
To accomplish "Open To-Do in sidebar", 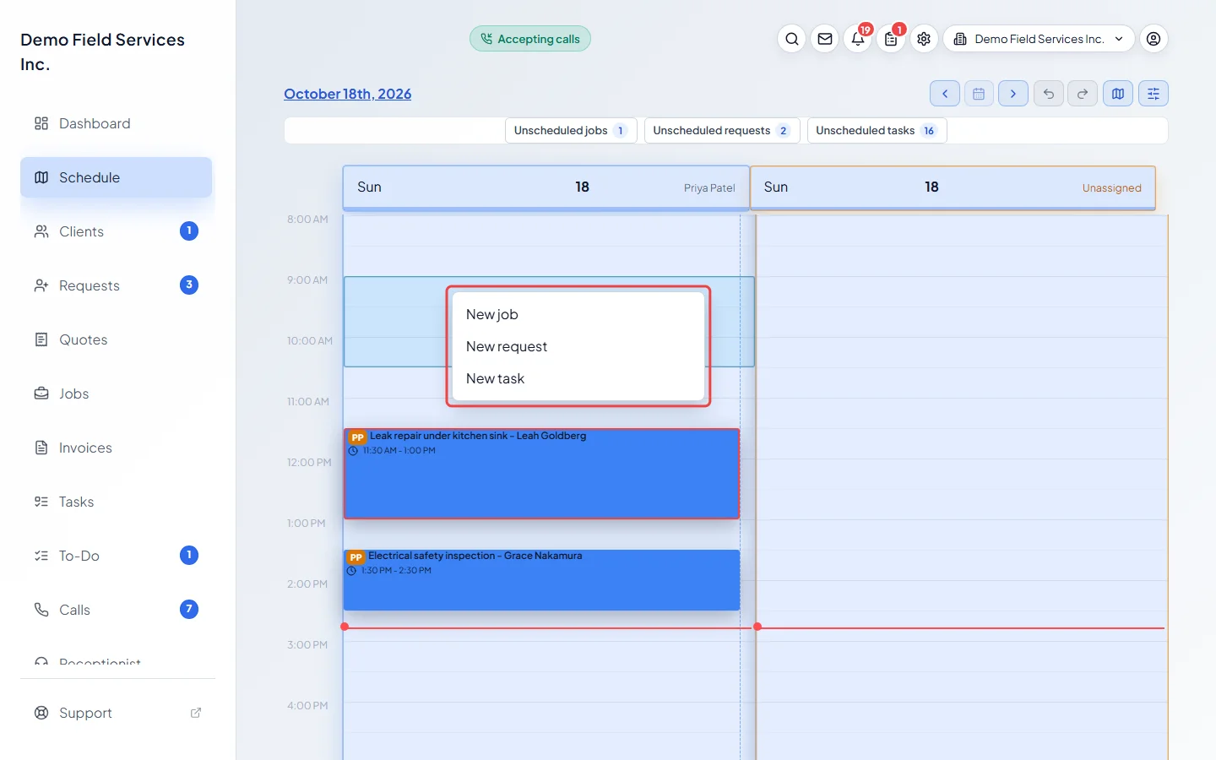I will coord(117,556).
